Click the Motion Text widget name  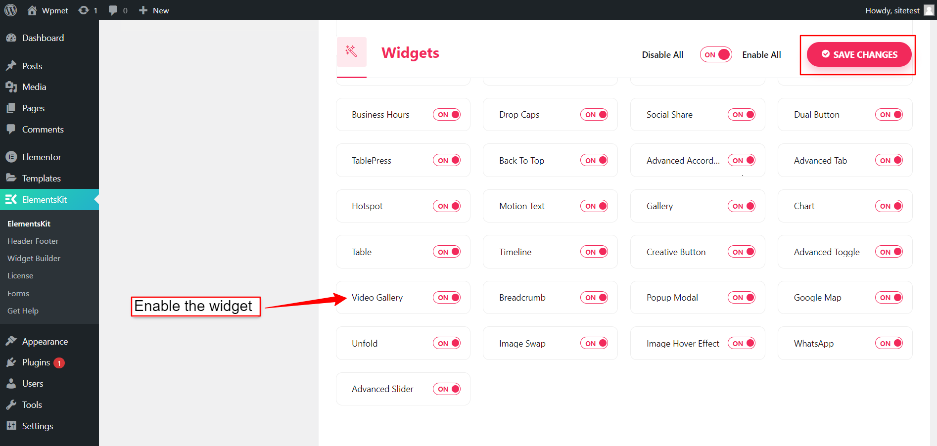tap(522, 206)
